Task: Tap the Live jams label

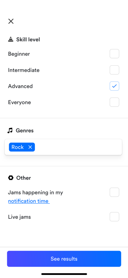Action: tap(19, 217)
